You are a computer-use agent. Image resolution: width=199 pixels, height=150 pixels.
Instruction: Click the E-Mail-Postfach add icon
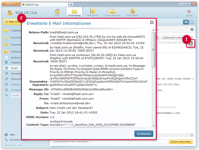(x=6, y=90)
